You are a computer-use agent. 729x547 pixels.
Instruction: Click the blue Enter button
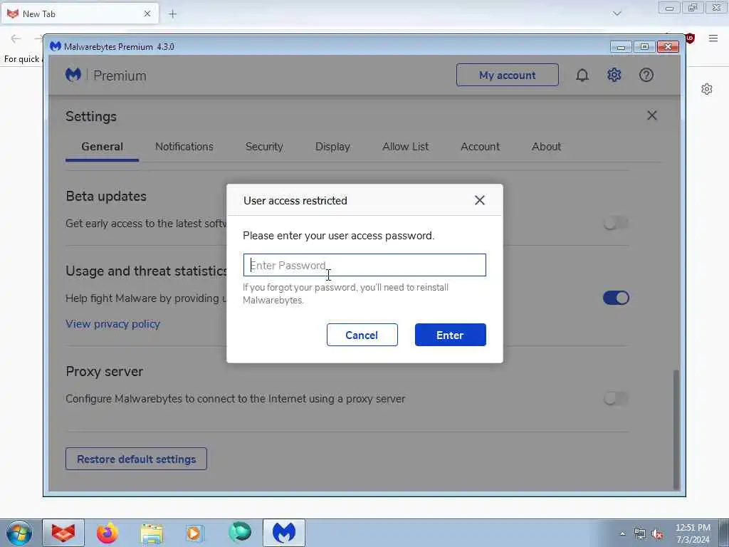[x=451, y=335]
